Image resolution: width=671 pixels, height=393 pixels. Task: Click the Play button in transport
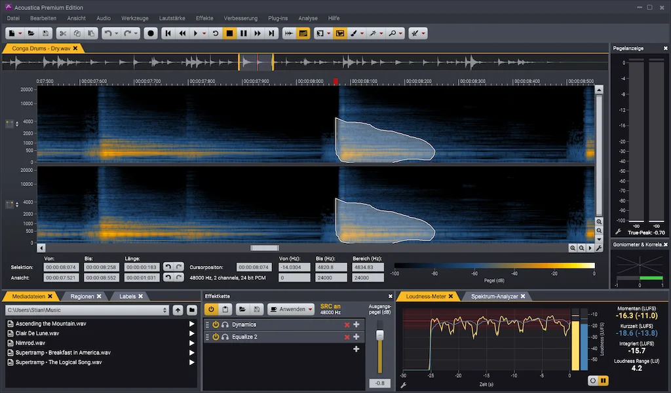coord(195,33)
